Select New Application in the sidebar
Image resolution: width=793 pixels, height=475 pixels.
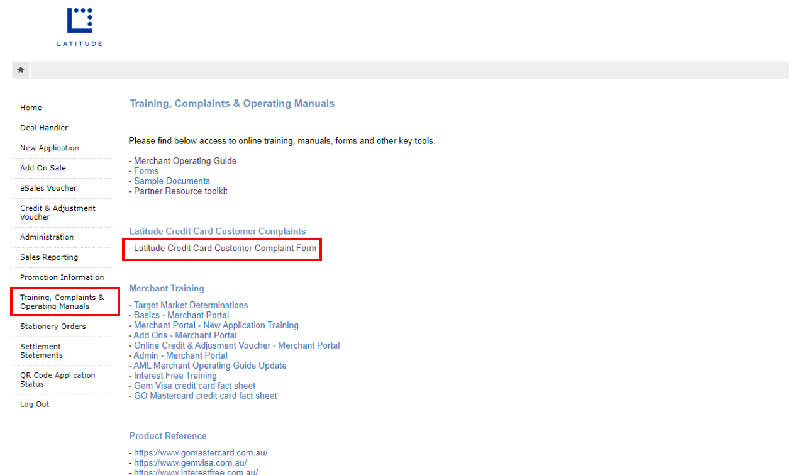pos(50,148)
